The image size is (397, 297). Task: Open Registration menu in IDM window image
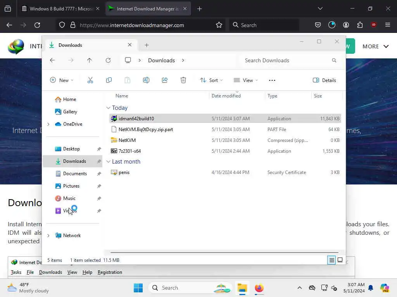pyautogui.click(x=110, y=272)
